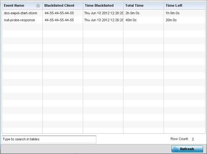The height and width of the screenshot is (154, 207).
Task: Select the 2h 0m 0s total time cell
Action: 132,13
